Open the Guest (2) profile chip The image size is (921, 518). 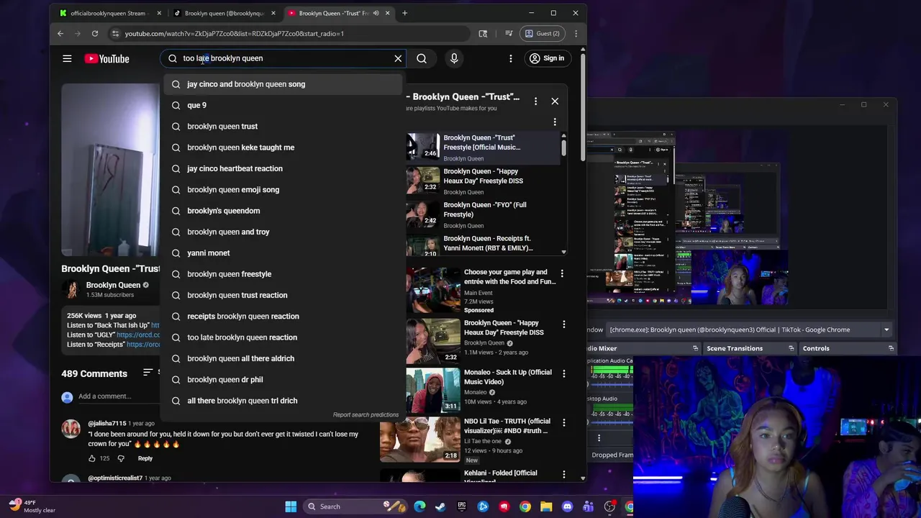[543, 33]
